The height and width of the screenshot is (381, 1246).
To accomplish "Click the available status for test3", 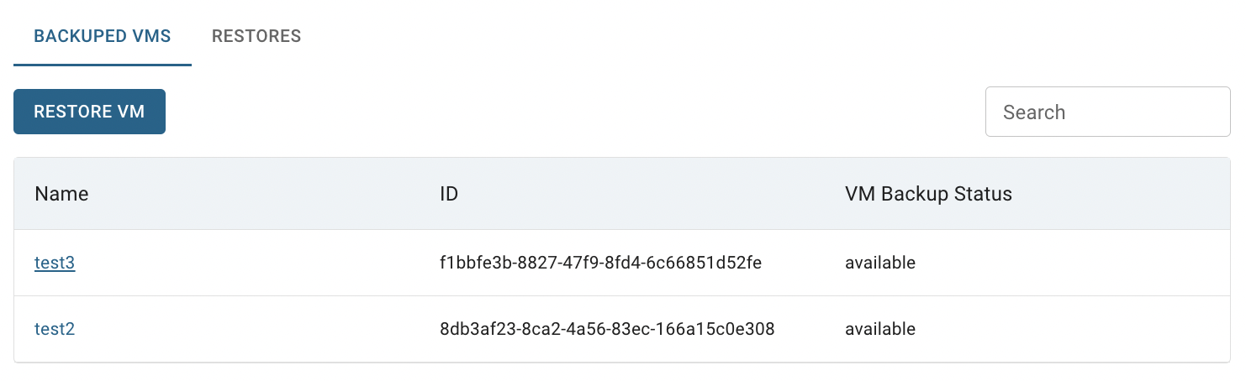I will [x=880, y=263].
